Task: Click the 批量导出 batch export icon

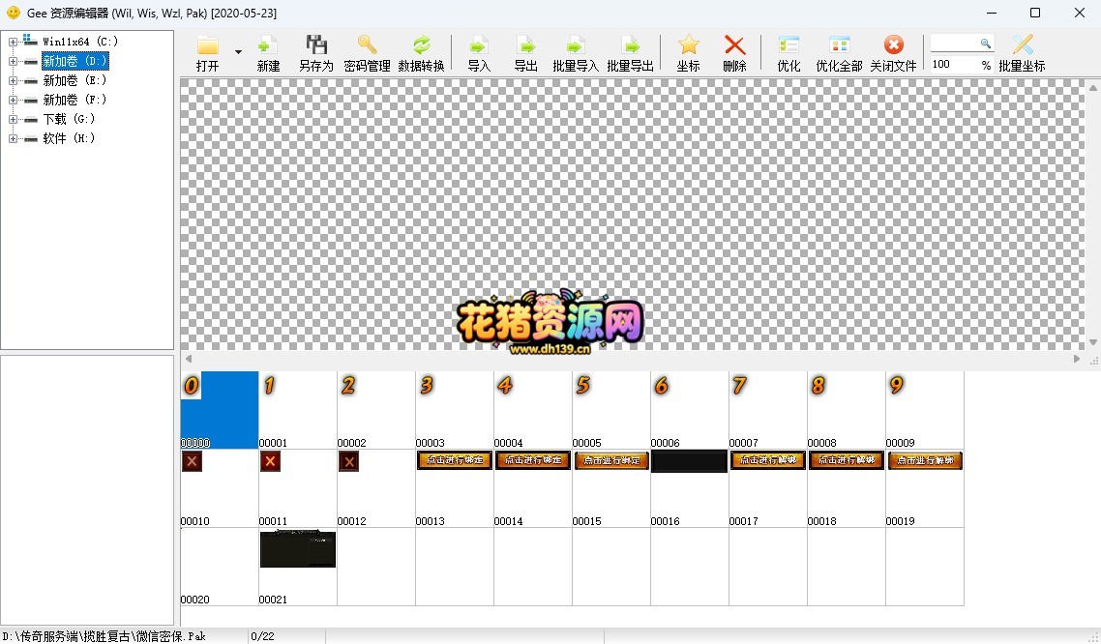Action: tap(630, 45)
